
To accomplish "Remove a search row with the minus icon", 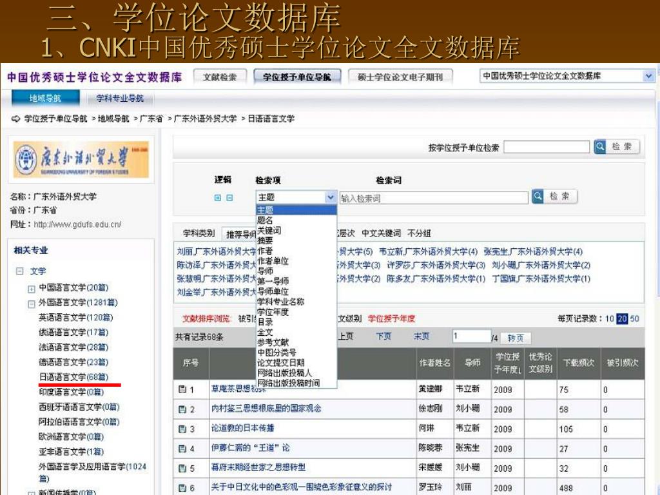I will (x=229, y=197).
